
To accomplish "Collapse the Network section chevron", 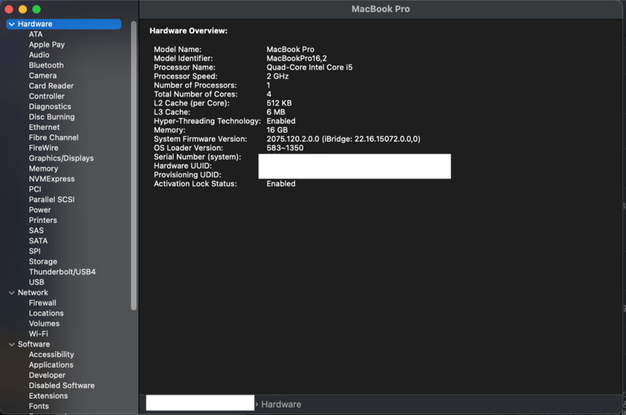I will [11, 293].
